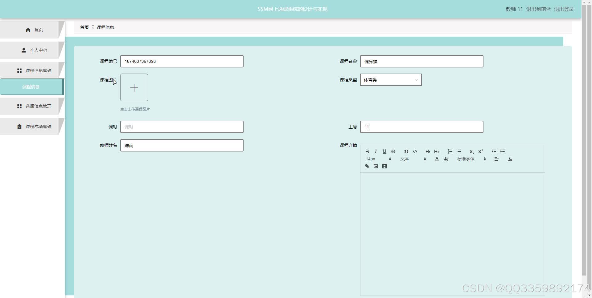Click the grid icon beside 课程信息管理

click(19, 70)
